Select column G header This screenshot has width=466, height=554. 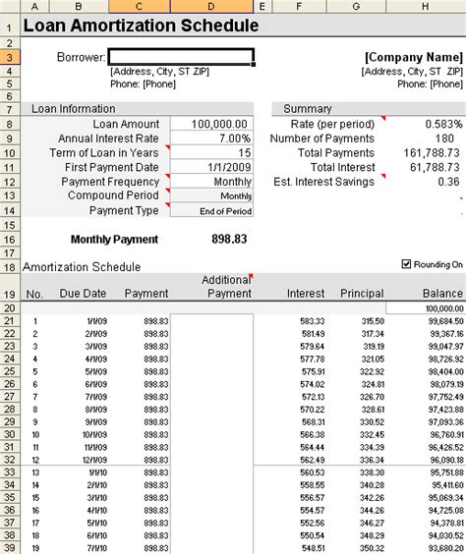coord(356,6)
